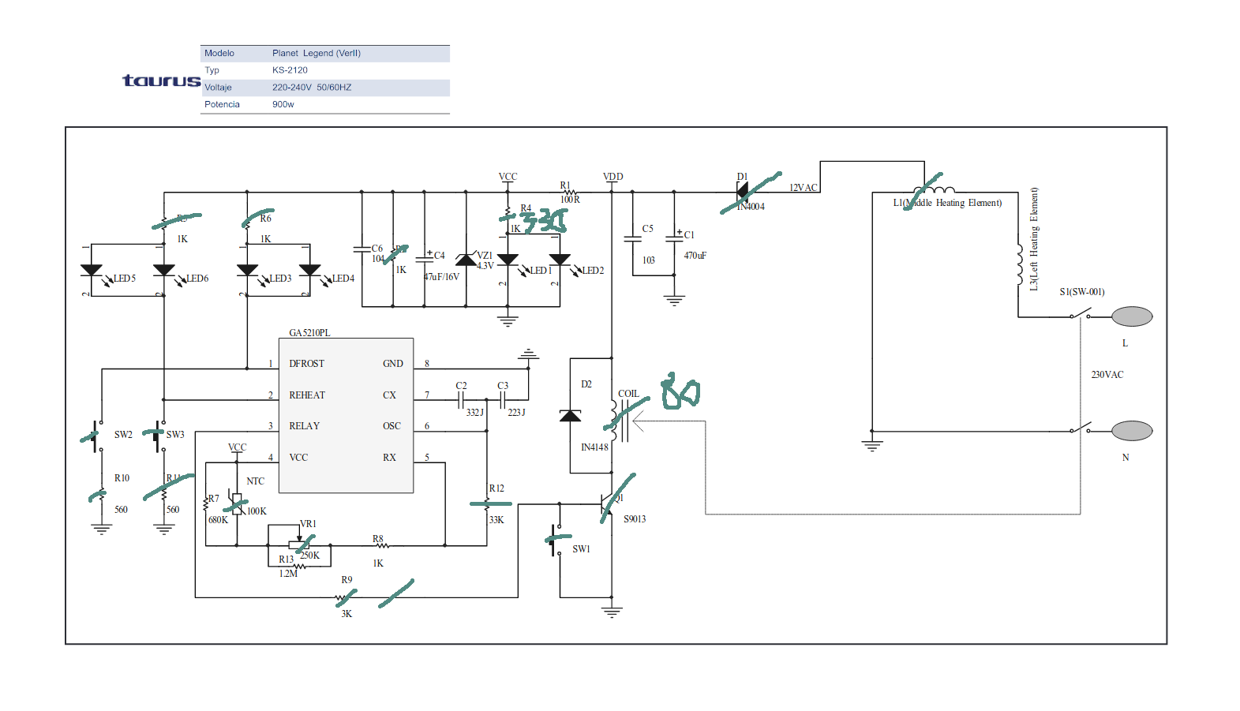Select the LED5 diode symbol

(x=92, y=270)
